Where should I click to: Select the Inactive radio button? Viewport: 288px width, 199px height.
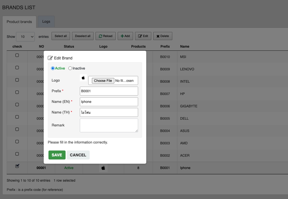click(70, 68)
